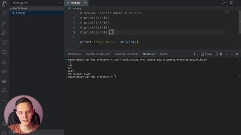Open run button dropdown arrow
This screenshot has height=135, width=241.
pos(227,3)
